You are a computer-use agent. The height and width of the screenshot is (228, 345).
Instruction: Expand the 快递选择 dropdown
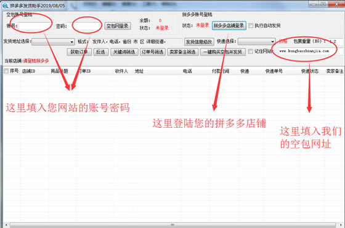click(x=256, y=41)
